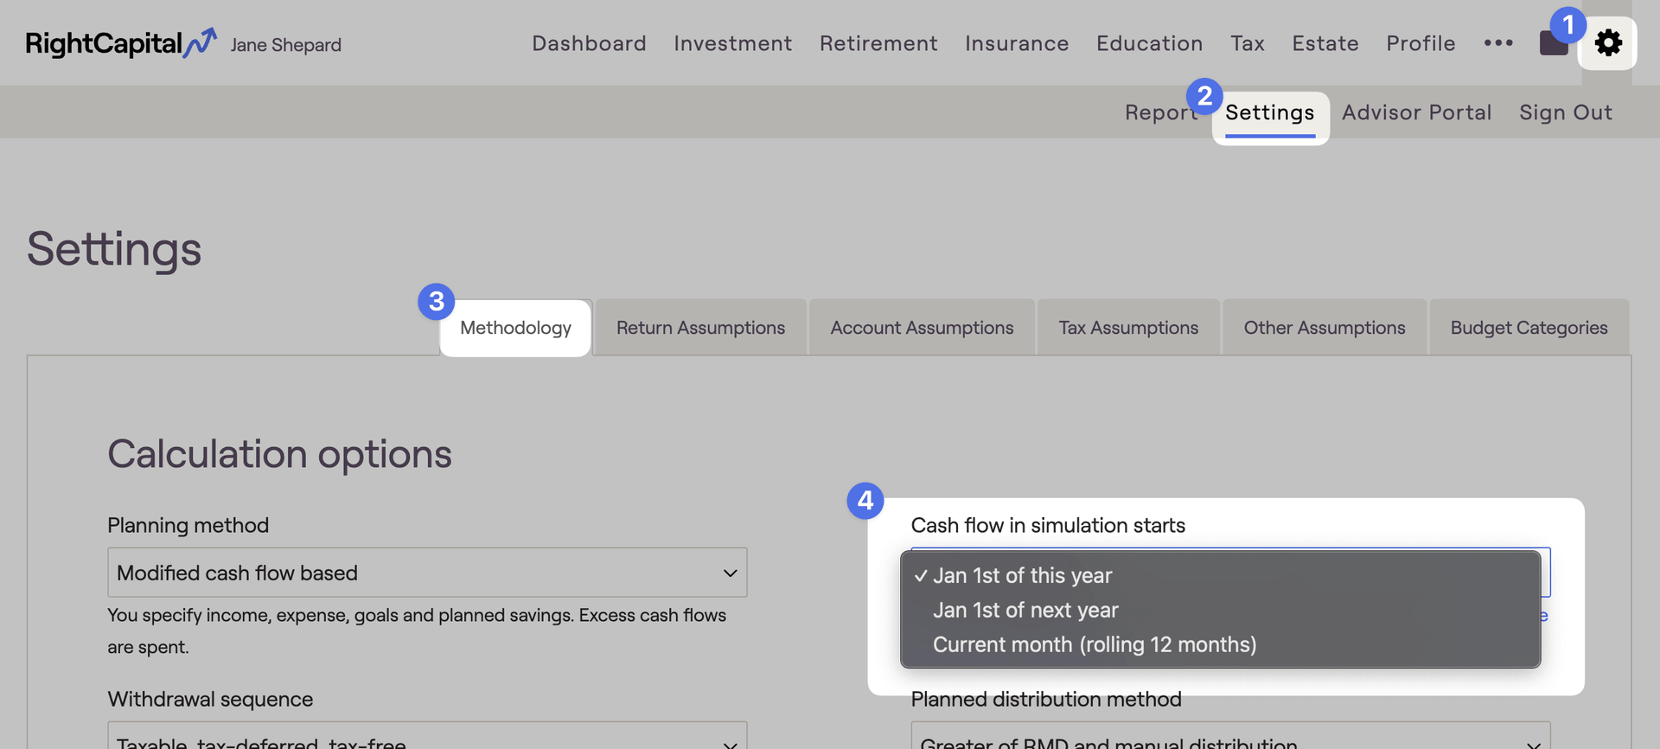Open the Tax menu
The width and height of the screenshot is (1660, 749).
point(1248,43)
